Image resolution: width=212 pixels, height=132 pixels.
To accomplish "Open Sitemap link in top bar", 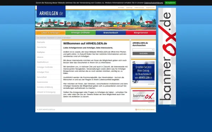I will coord(129,7).
